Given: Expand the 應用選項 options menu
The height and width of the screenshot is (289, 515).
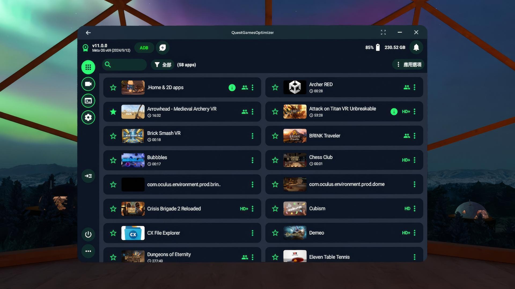Looking at the screenshot, I should click(x=409, y=65).
